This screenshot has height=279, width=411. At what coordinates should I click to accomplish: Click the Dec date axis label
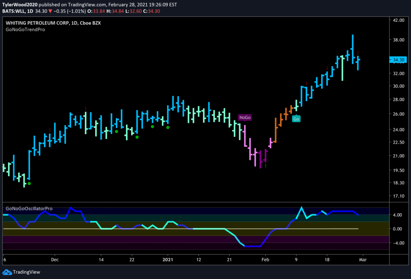click(55, 260)
